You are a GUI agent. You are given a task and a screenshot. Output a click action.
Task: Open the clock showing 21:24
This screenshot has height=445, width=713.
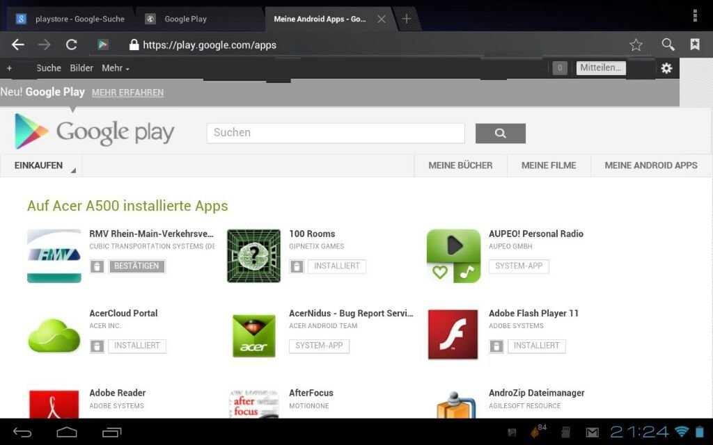(640, 431)
